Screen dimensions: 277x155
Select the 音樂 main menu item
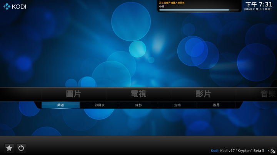click(x=268, y=94)
